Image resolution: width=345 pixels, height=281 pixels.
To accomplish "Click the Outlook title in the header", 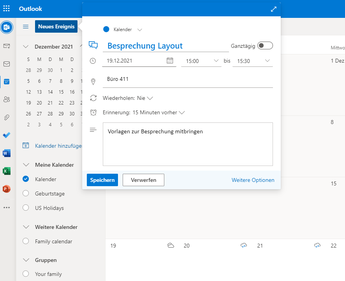I will (30, 9).
